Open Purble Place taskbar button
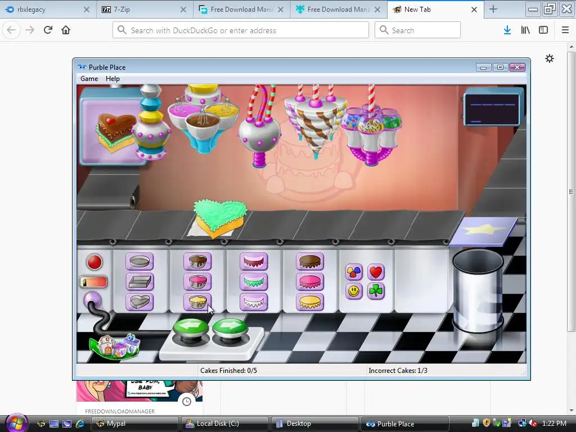Viewport: 576px width, 432px height. pos(405,424)
